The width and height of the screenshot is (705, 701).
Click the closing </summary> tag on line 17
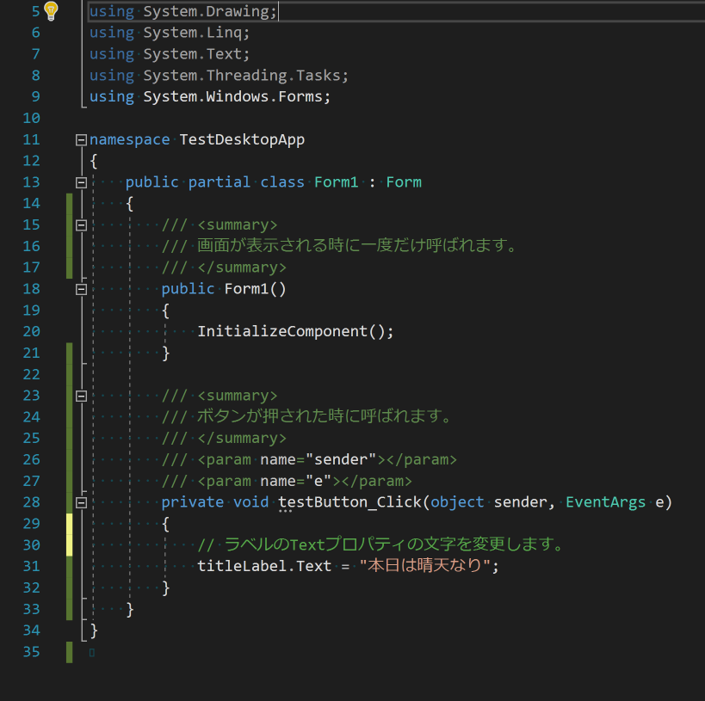point(242,267)
